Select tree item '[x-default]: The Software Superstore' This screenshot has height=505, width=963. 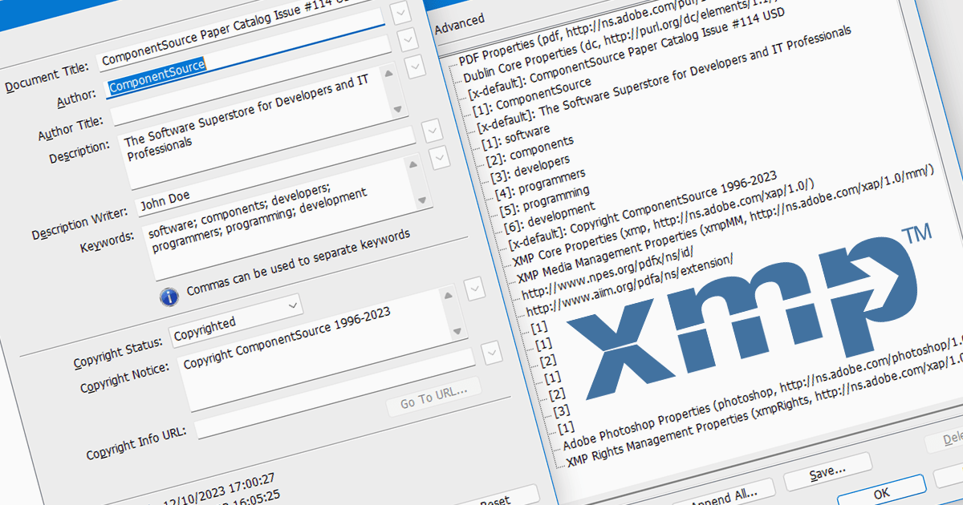click(x=664, y=82)
